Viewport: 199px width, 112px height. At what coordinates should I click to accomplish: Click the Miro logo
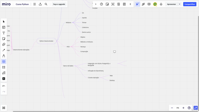(x=6, y=4)
